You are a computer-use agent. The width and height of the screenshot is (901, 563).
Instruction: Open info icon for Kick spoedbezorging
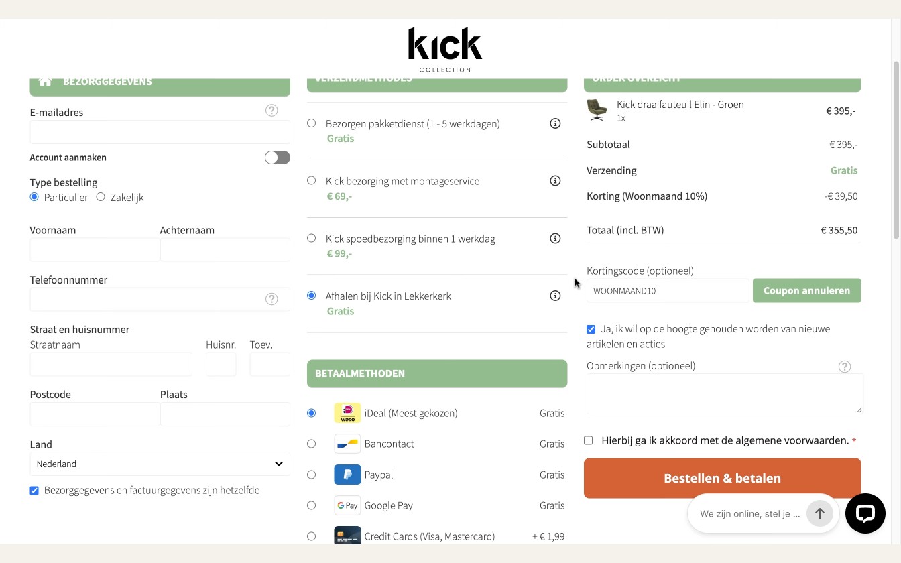click(555, 239)
